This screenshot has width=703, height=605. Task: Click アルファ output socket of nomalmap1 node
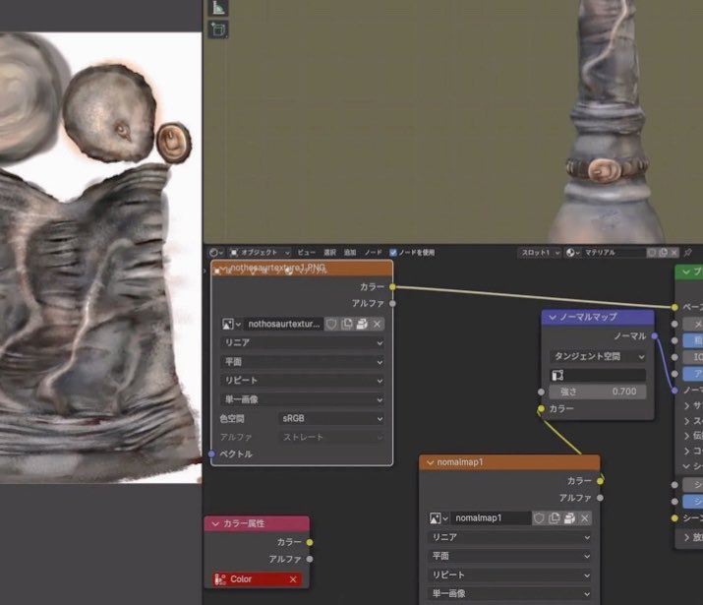(600, 498)
